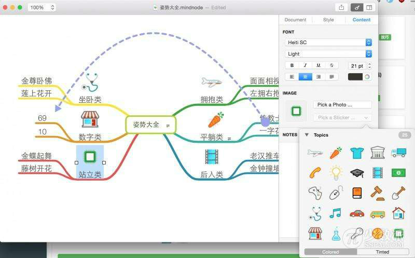Select the 坐卧类 branch node
This screenshot has width=415, height=258.
[90, 100]
